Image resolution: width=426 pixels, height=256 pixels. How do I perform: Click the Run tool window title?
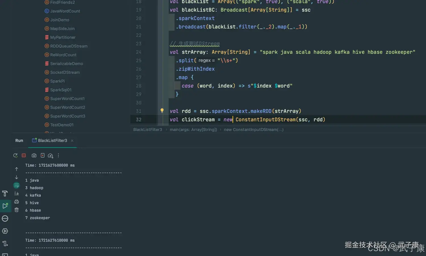19,140
